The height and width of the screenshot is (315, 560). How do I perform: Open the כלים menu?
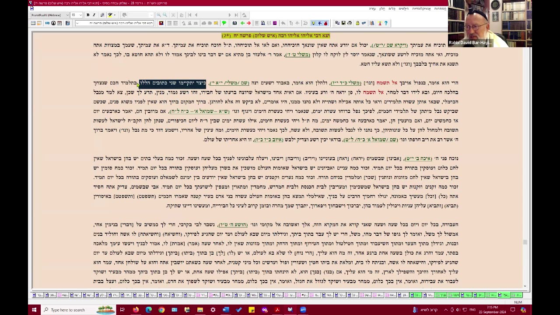[392, 9]
